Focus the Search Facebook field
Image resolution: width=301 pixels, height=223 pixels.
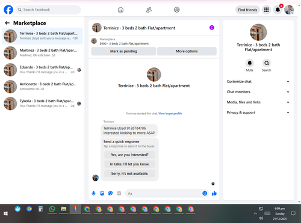[48, 10]
